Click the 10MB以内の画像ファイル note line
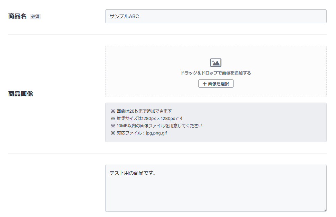Viewport: 336px width, 217px height. [x=156, y=126]
